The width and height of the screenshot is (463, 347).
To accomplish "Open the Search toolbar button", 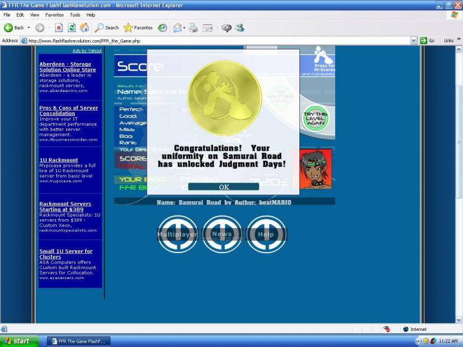I will point(107,28).
